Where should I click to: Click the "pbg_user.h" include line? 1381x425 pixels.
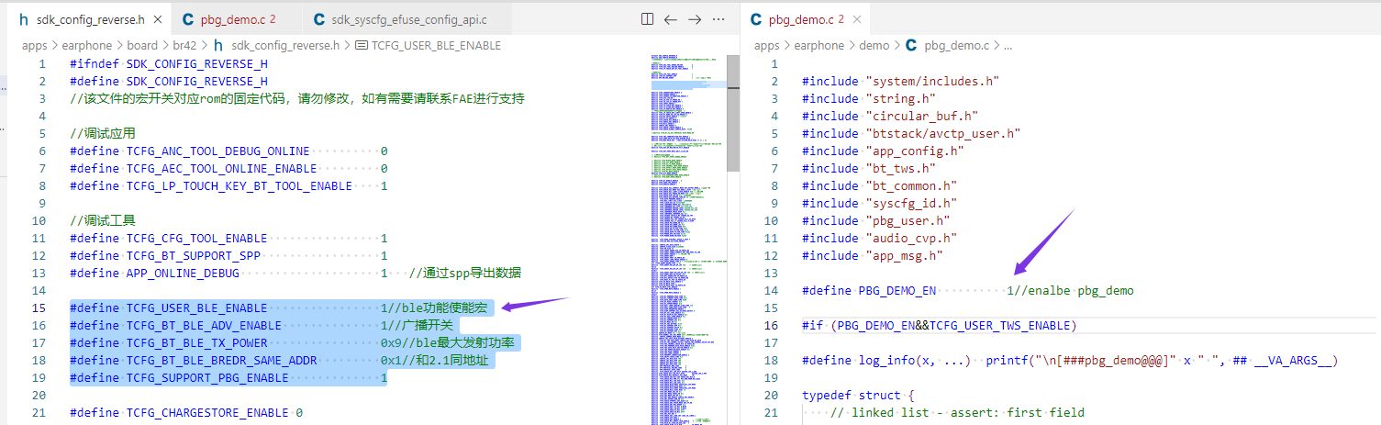[876, 220]
